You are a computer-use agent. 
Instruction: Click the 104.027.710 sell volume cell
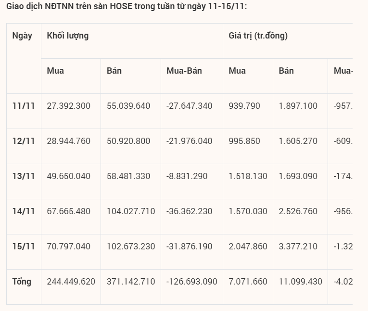point(131,211)
